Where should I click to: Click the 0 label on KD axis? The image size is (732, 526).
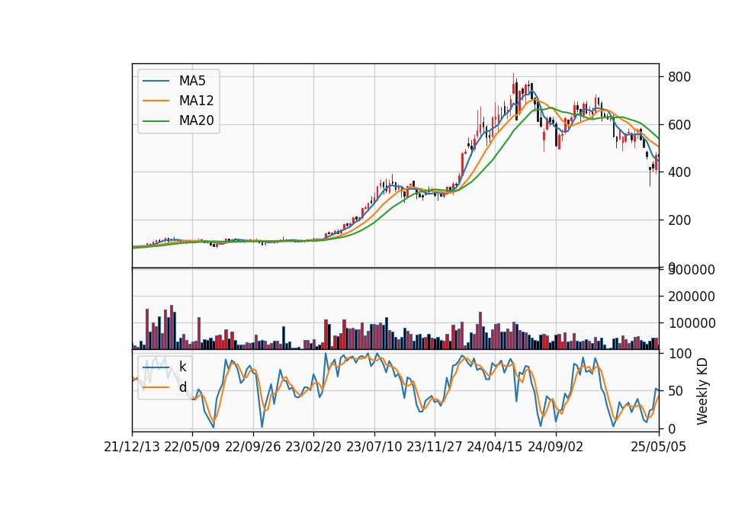672,429
